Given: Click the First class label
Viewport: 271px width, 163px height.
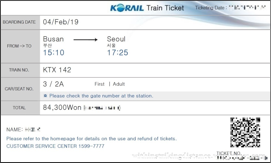Looking at the screenshot, I should 99,84.
